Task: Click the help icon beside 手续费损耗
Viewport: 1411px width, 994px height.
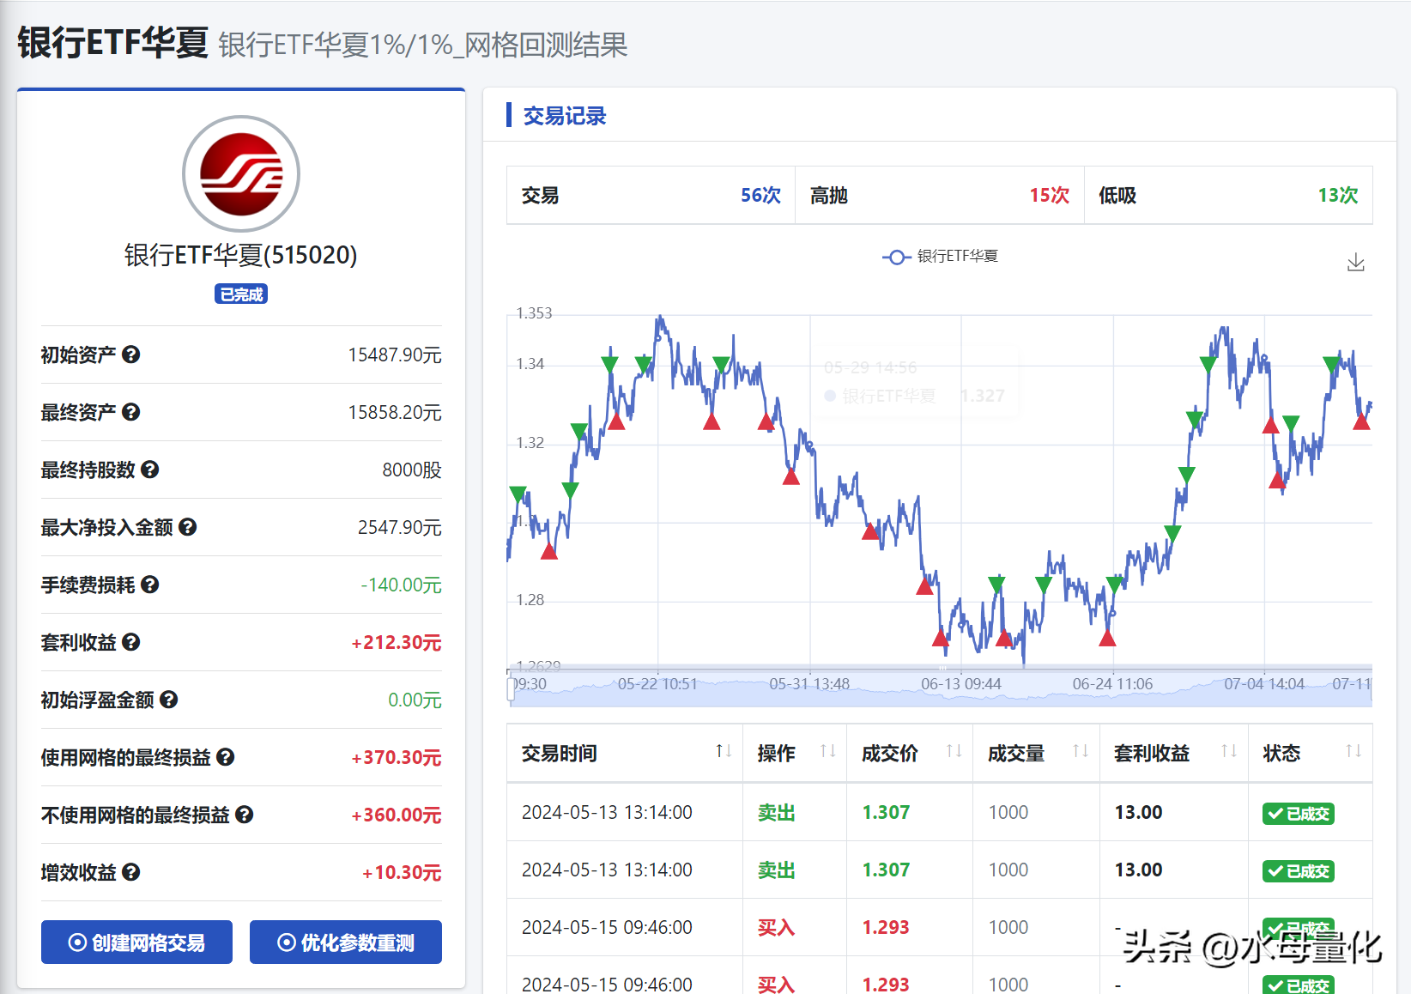Action: [x=149, y=585]
